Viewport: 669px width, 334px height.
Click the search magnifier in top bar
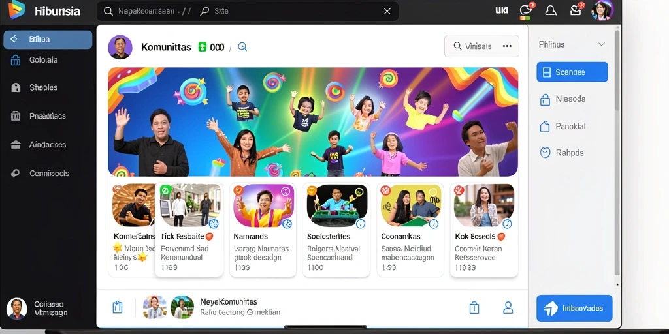[108, 12]
